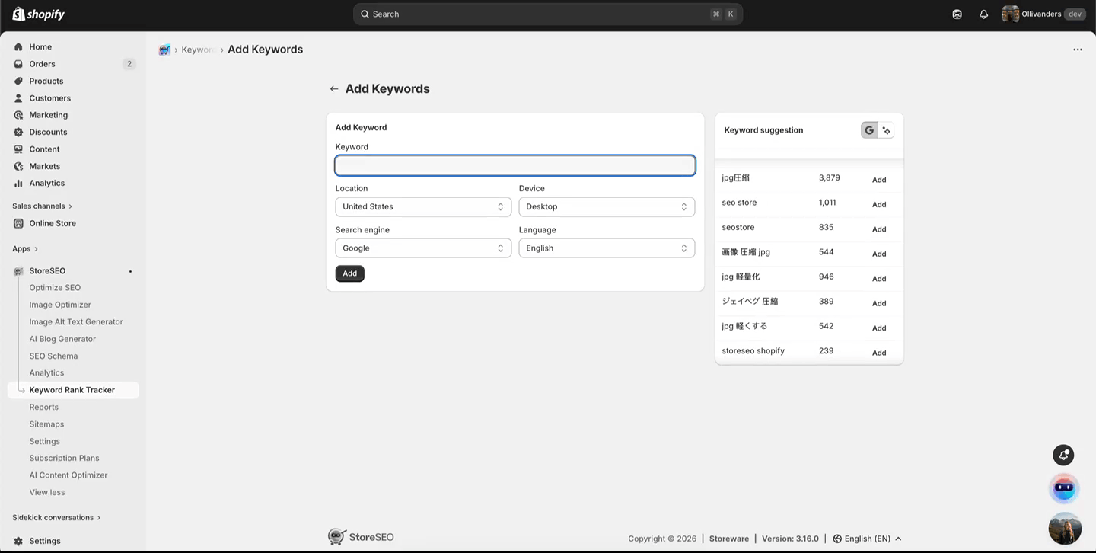Click the Add keyword button
1096x553 pixels.
349,273
